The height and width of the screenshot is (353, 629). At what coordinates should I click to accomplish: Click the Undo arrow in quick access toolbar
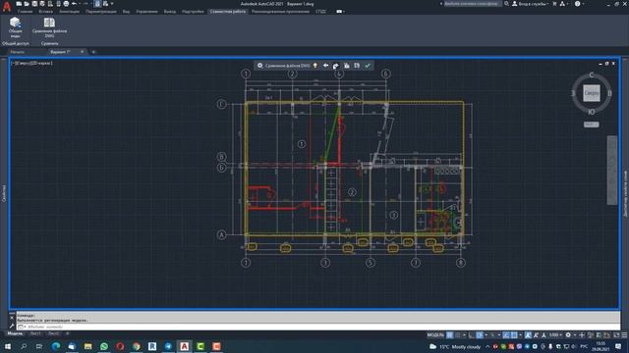click(75, 4)
